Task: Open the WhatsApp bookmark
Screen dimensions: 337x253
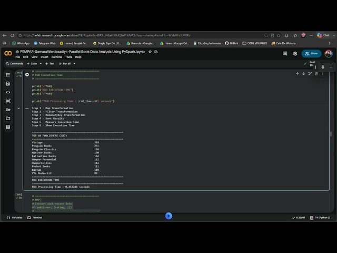Action: 21,43
